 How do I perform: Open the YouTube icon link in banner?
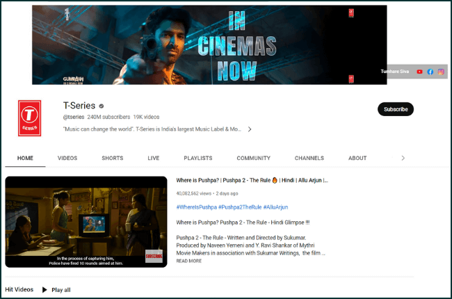[x=419, y=72]
